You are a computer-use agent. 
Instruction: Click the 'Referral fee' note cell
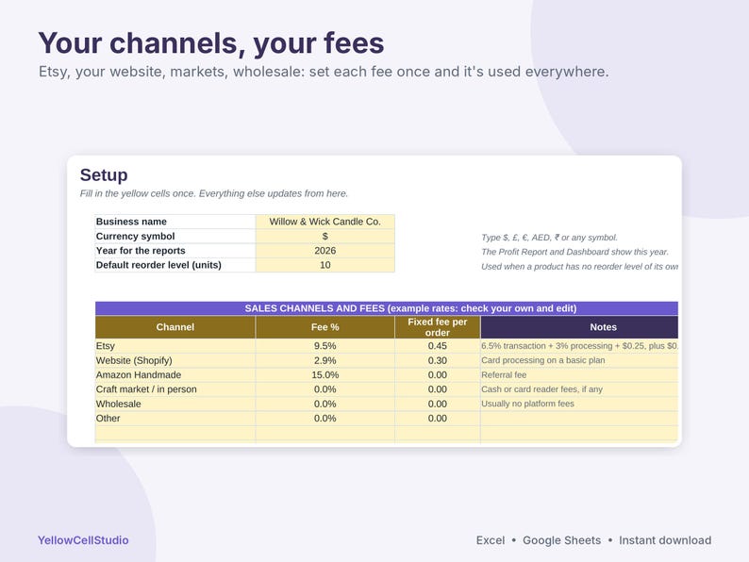[x=579, y=375]
